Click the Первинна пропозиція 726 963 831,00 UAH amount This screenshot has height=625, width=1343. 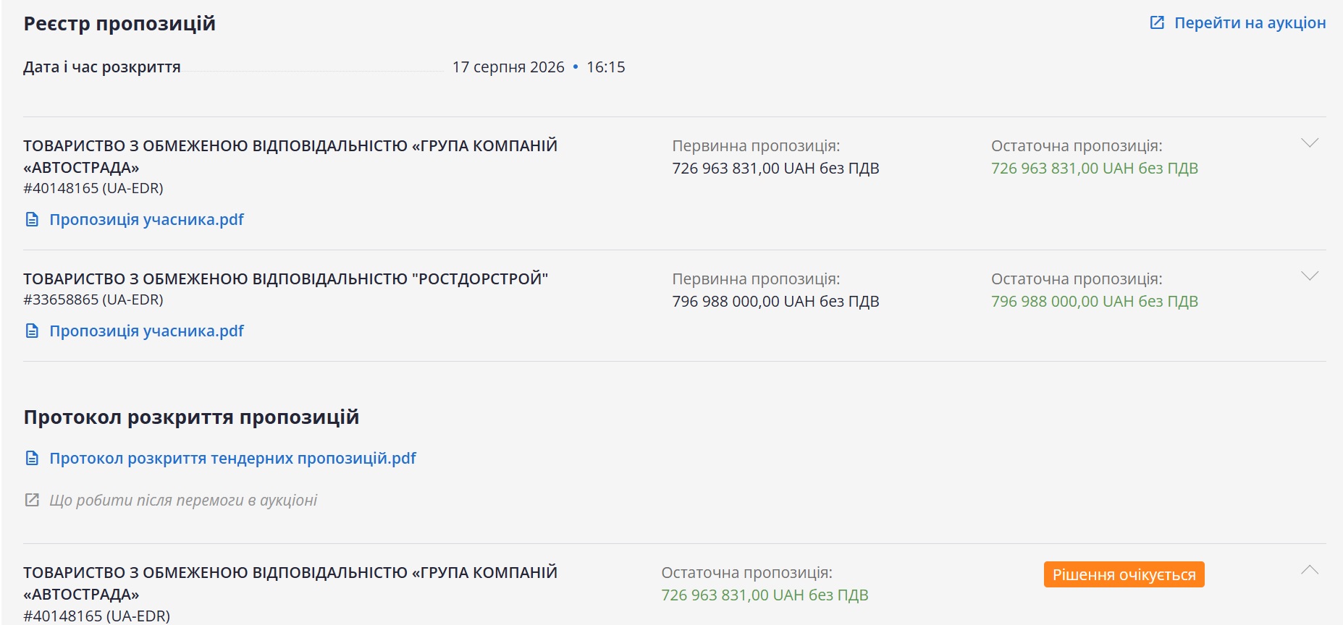coord(775,168)
